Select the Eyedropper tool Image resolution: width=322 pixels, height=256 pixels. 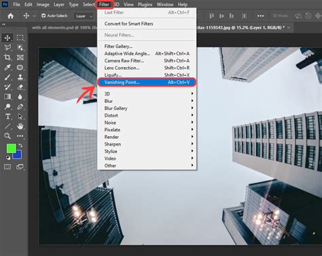(x=7, y=67)
